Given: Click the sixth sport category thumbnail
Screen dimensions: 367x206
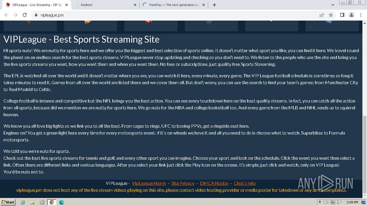Looking at the screenshot, I should [x=332, y=26].
